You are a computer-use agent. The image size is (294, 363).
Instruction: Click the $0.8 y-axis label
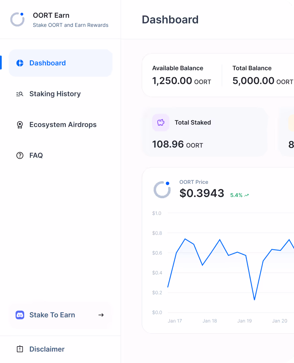(x=157, y=233)
